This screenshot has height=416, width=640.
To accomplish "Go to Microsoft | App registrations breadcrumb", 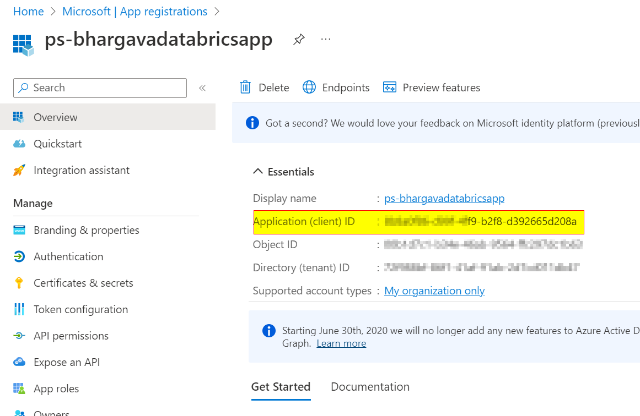I will [135, 12].
